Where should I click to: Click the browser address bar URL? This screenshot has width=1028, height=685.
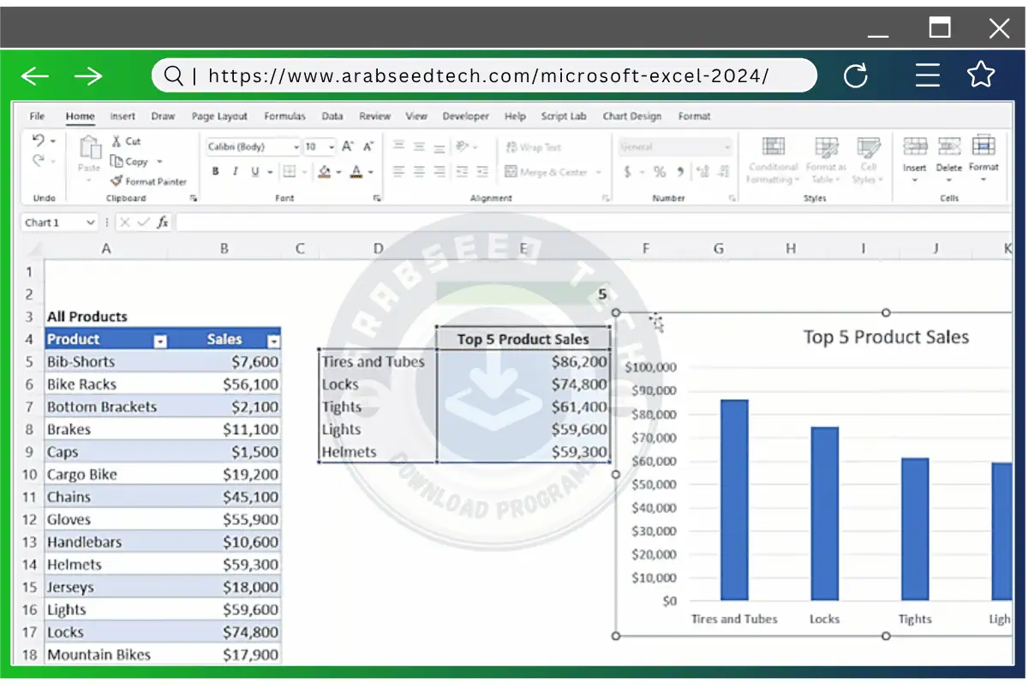(x=488, y=76)
